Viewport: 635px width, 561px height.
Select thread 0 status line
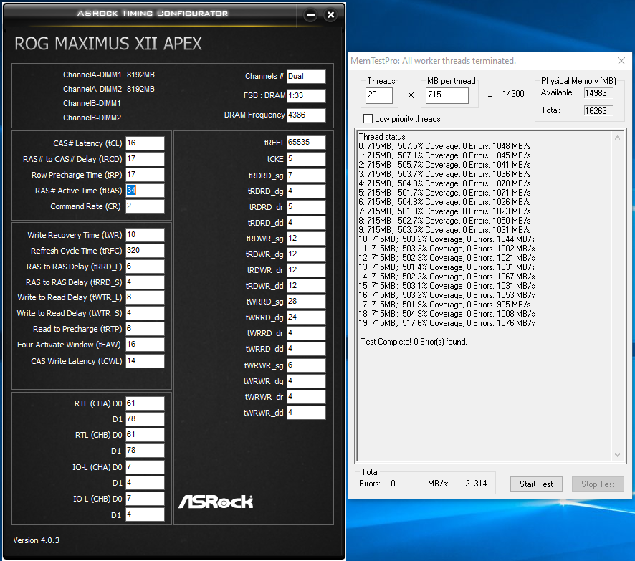[444, 146]
